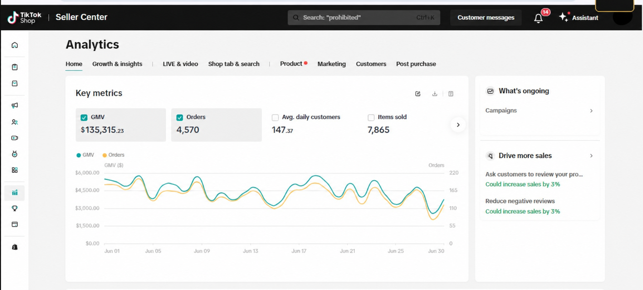Viewport: 643px width, 290px height.
Task: Open the Finance wallet icon in sidebar
Action: [14, 224]
